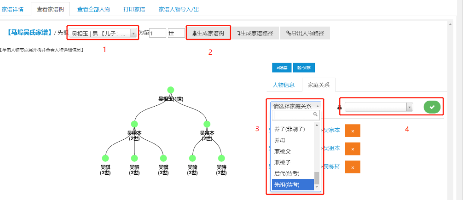Click the 吴驷 (3世) tree node
Viewport: 463px width, 200px height.
coord(134,158)
